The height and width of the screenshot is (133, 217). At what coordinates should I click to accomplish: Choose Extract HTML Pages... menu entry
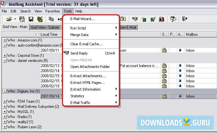[x=91, y=83]
